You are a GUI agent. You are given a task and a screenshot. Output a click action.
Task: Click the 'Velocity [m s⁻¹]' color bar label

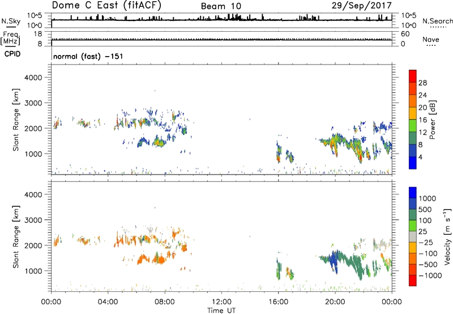(x=448, y=236)
